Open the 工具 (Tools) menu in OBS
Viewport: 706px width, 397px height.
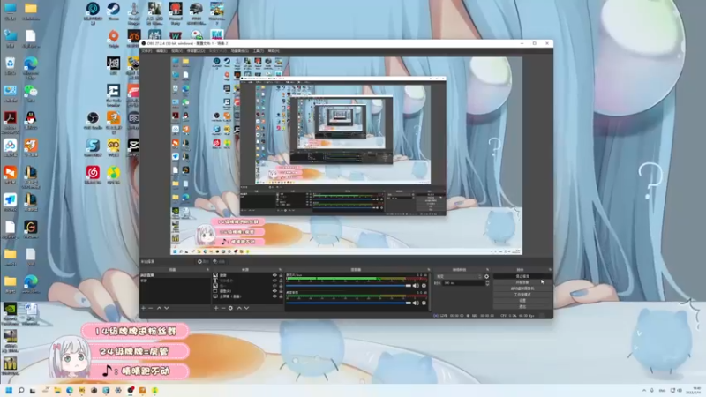[x=258, y=51]
